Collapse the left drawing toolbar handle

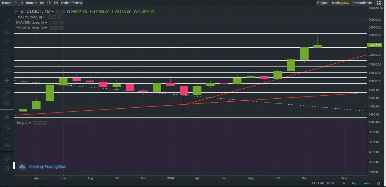(14, 165)
